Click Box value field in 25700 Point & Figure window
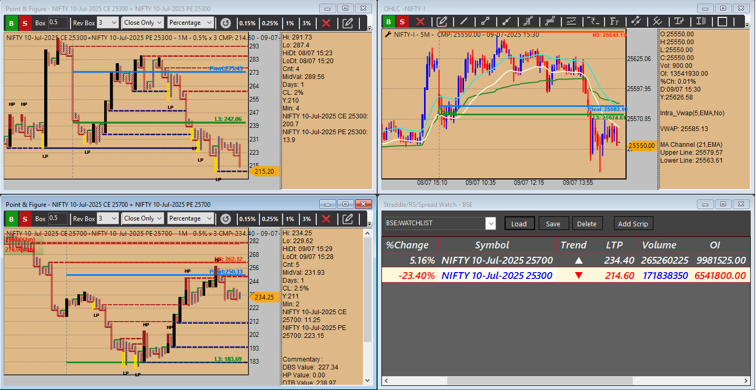 tap(58, 218)
